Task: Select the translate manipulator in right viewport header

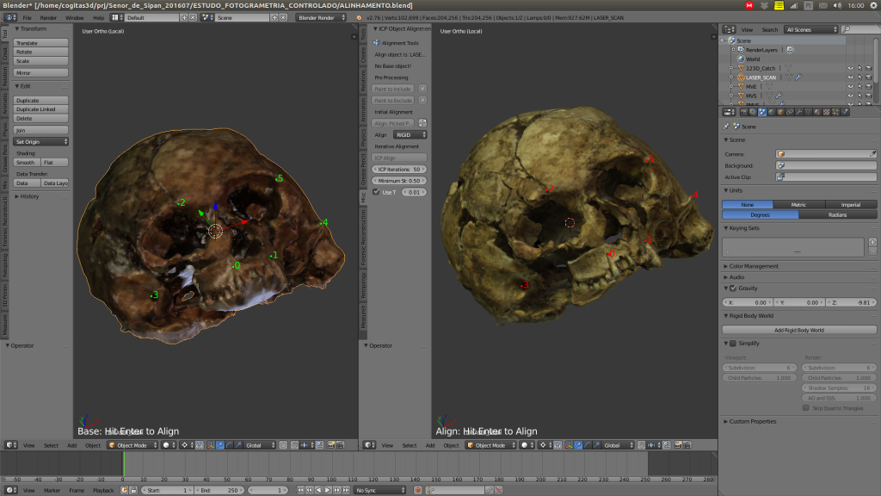Action: 578,445
